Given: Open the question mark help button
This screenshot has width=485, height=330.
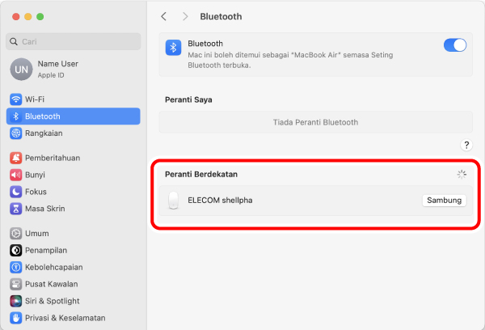Looking at the screenshot, I should (466, 145).
